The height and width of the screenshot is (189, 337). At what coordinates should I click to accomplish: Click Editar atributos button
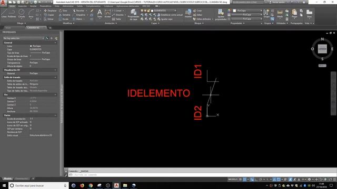tap(202, 19)
